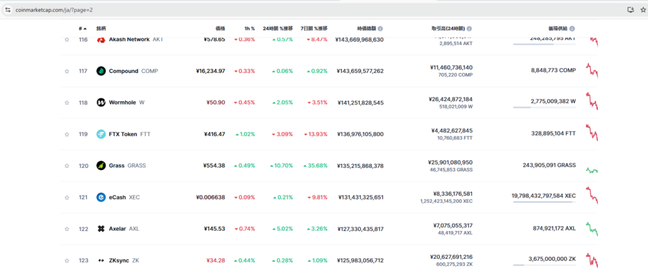Open the ZKsync ZK coin page
648x271 pixels.
124,261
